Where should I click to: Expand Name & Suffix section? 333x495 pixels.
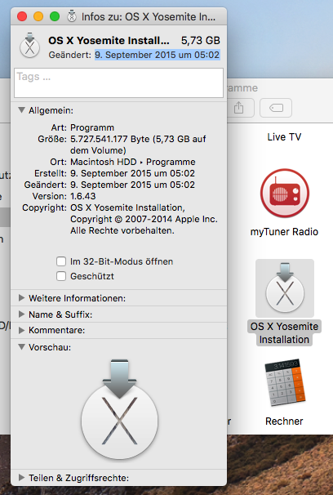coord(21,314)
